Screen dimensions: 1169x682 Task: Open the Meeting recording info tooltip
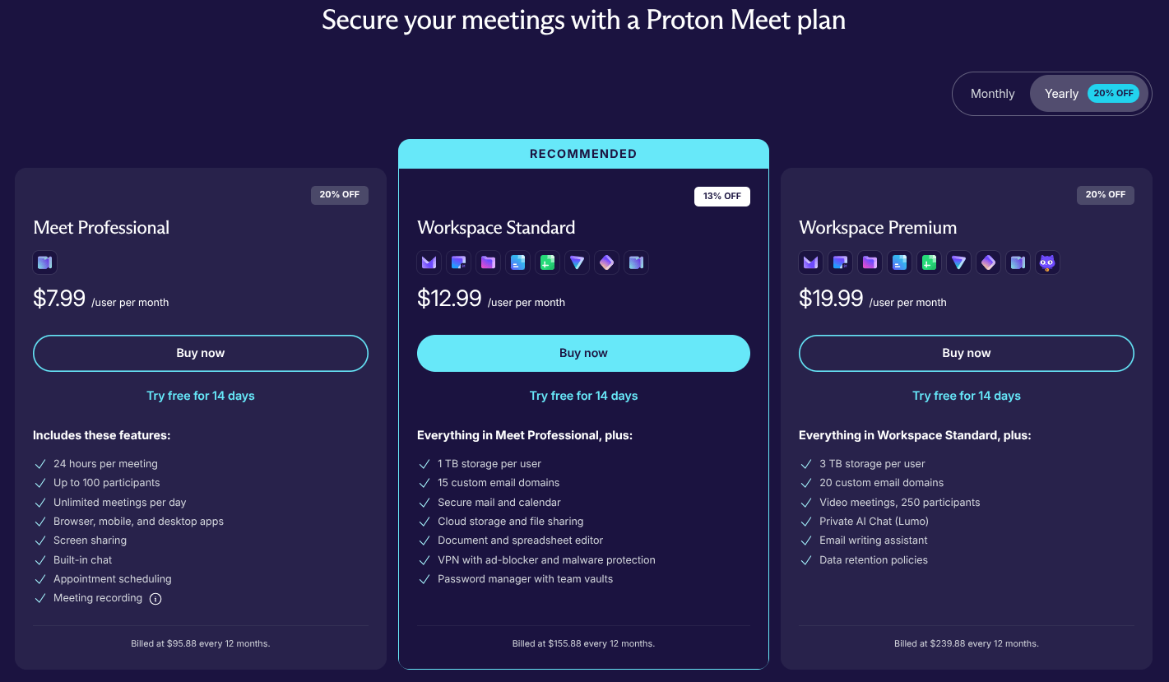tap(155, 598)
